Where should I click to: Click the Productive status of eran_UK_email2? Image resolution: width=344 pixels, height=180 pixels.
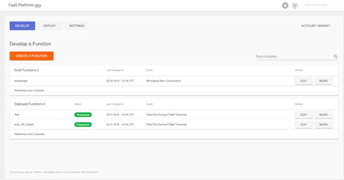[x=83, y=125]
